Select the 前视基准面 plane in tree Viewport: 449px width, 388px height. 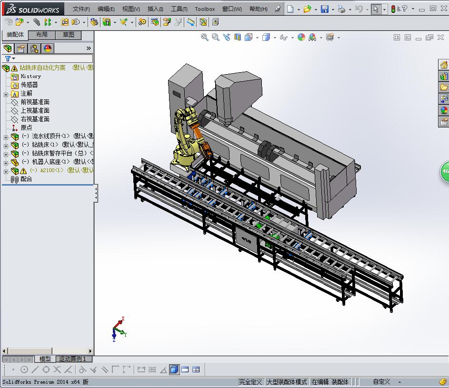pyautogui.click(x=35, y=102)
